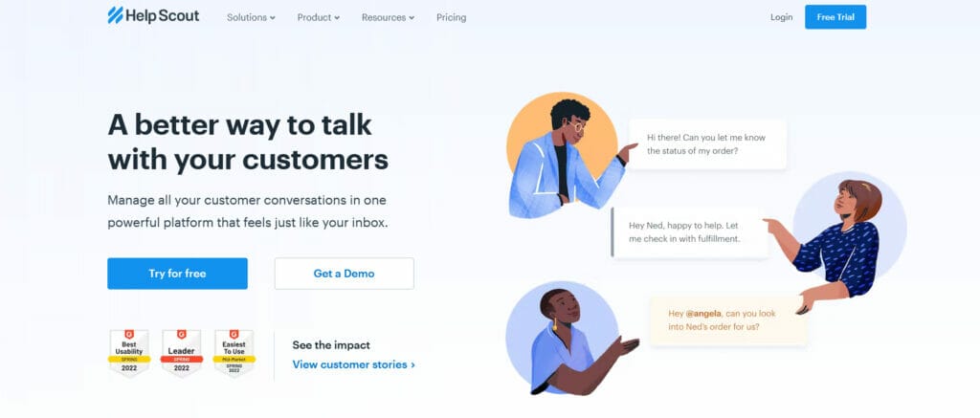
Task: Click the Best Usability 2022 badge
Action: click(129, 353)
